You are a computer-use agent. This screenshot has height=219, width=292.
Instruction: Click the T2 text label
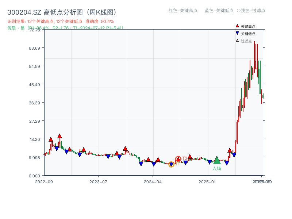point(185,158)
